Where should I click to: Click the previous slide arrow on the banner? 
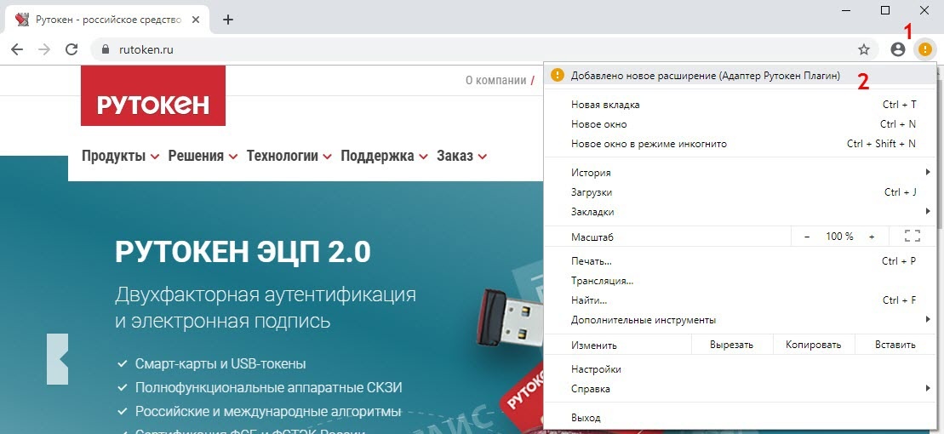click(58, 359)
